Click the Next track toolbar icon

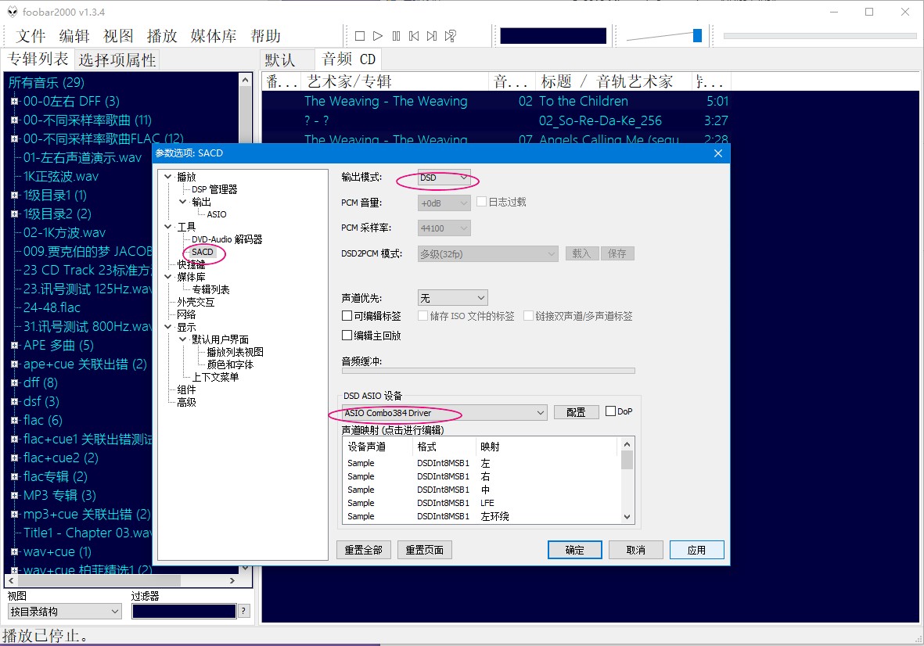click(432, 36)
